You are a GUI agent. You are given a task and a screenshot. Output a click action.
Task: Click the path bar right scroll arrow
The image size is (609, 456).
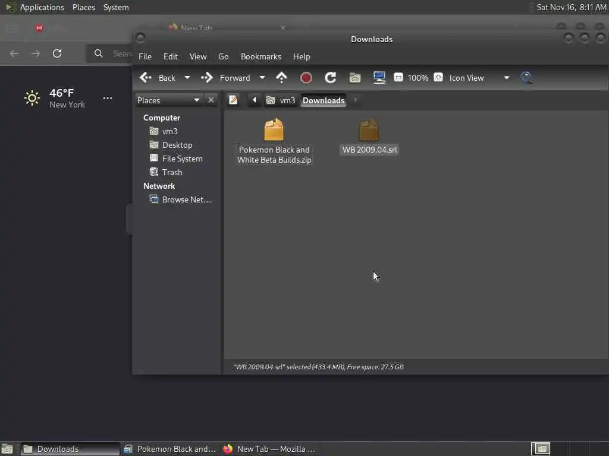coord(356,100)
